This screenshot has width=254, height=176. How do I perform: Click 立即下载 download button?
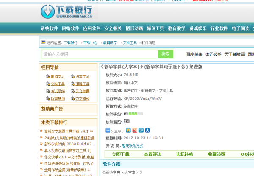point(121,154)
